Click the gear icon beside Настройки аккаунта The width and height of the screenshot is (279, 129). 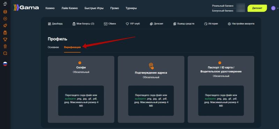click(x=229, y=24)
